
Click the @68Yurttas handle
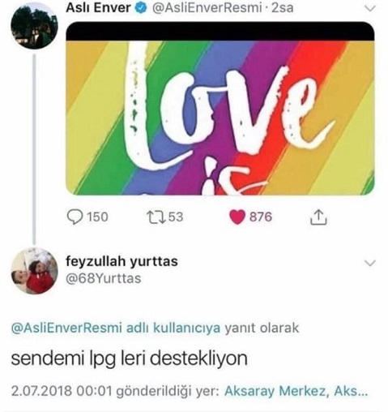(104, 278)
